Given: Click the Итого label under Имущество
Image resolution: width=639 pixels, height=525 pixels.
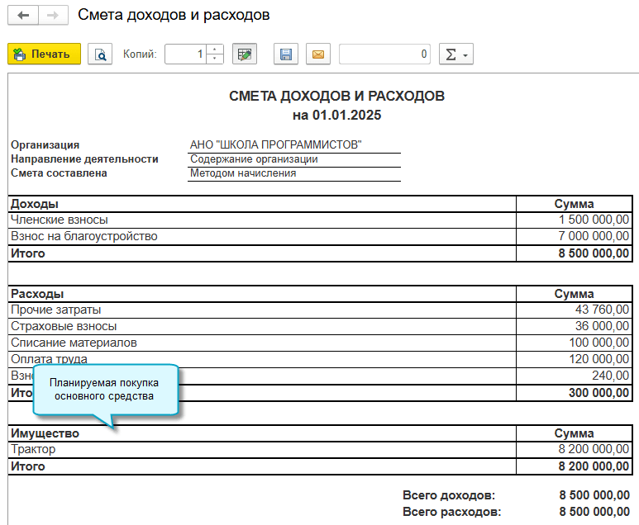Looking at the screenshot, I should pyautogui.click(x=28, y=466).
